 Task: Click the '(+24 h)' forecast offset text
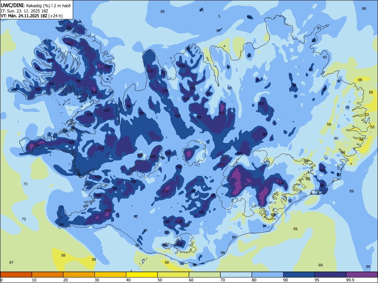click(56, 16)
